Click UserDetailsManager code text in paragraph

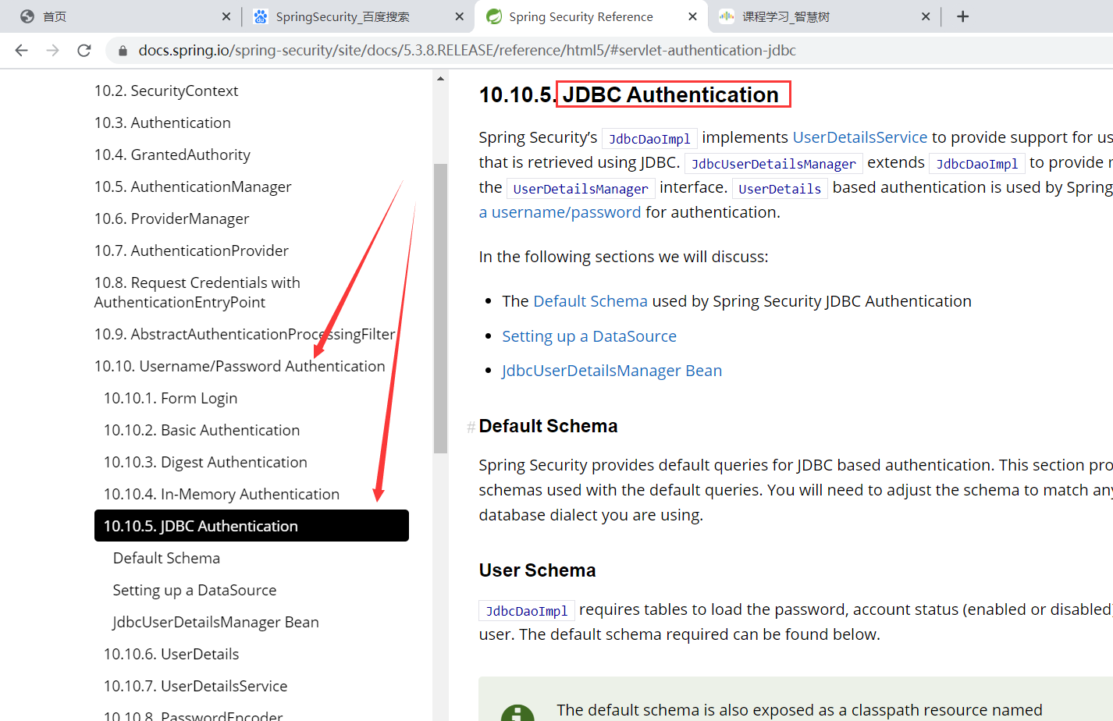pos(581,189)
